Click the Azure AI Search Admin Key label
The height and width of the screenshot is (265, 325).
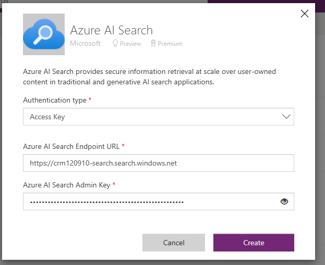click(x=67, y=185)
